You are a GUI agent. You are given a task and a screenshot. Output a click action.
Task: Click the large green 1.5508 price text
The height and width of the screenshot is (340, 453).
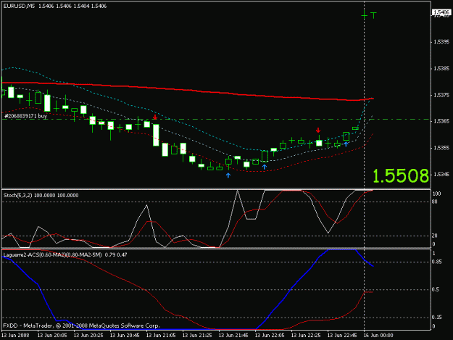401,176
